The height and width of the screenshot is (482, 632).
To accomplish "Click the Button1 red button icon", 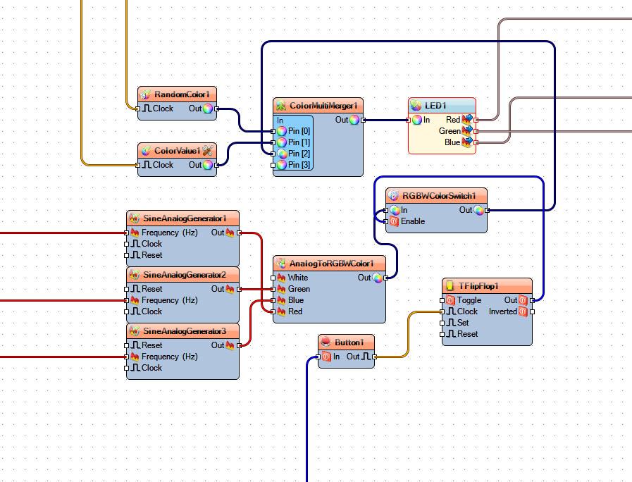I will click(326, 342).
